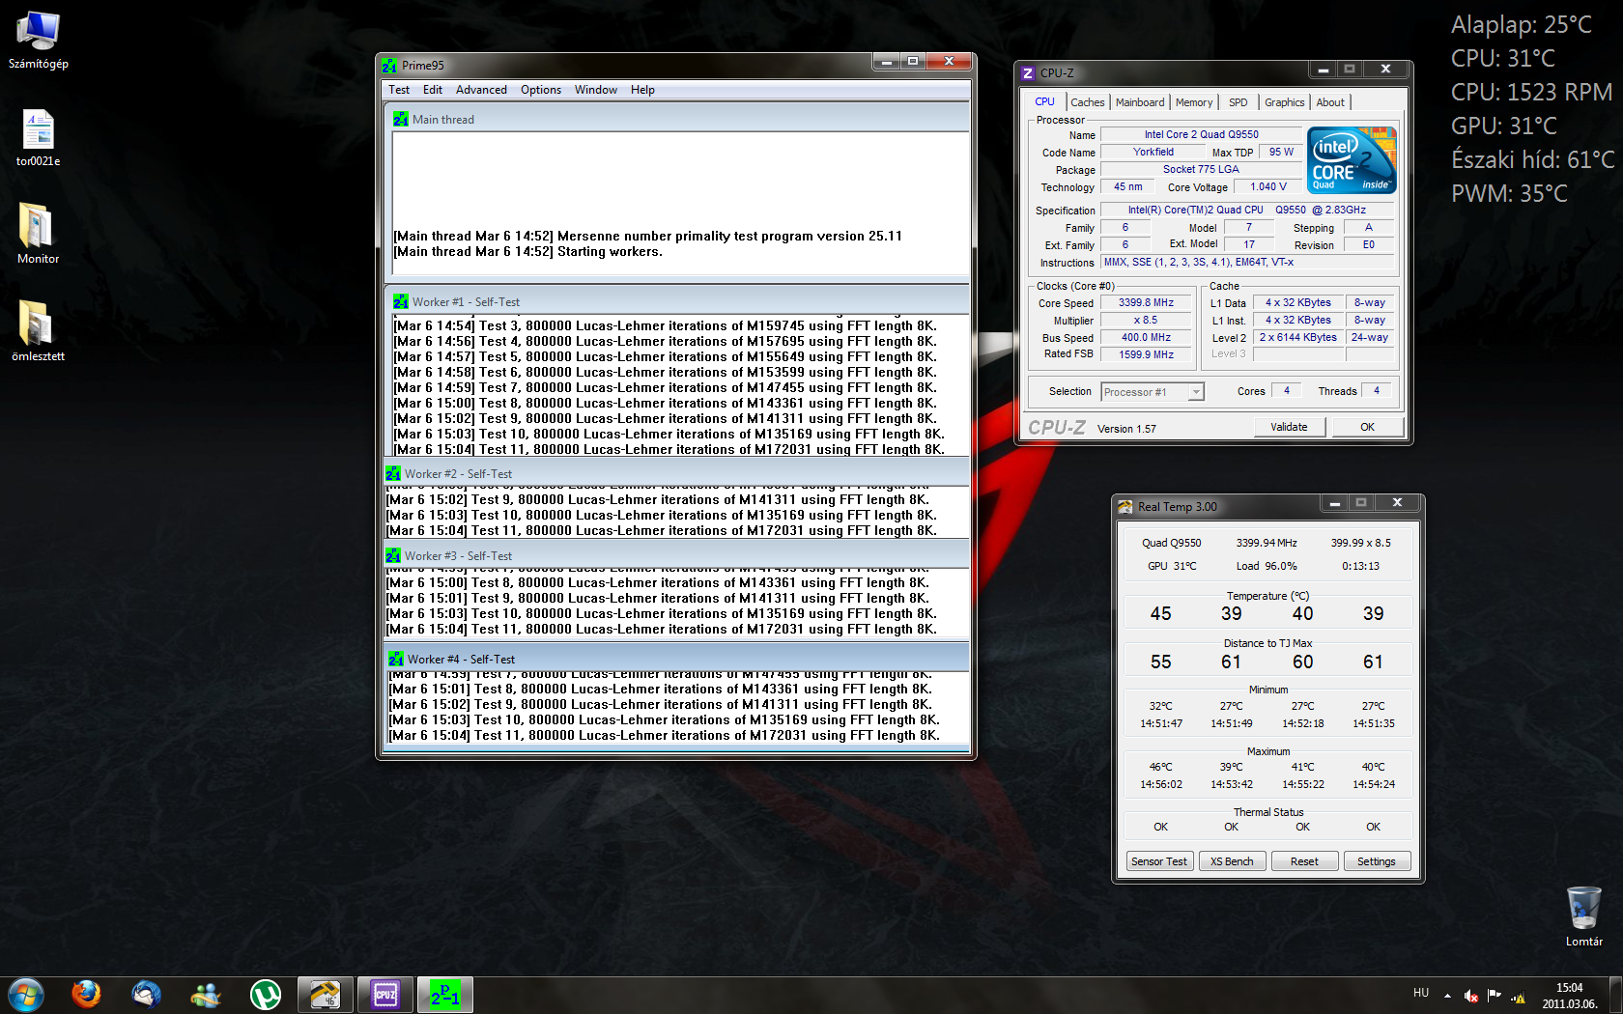Screen dimensions: 1623x1014
Task: Open the Lomtár recycle bin
Action: (1583, 915)
